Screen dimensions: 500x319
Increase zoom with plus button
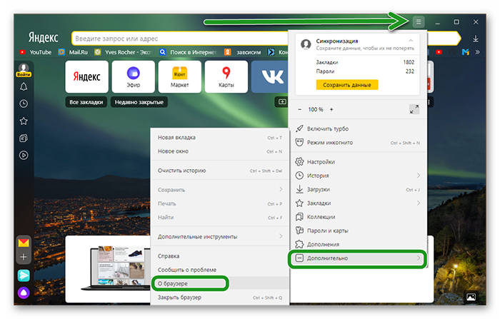[331, 109]
